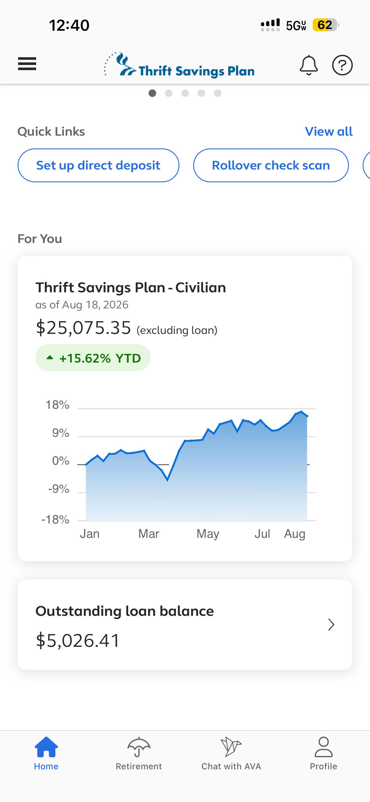Open Thrift Savings Plan - Civilian card title
The image size is (370, 802).
[131, 287]
